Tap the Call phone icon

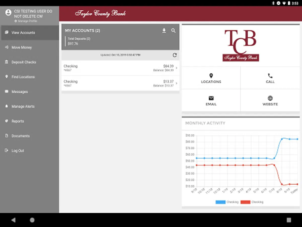click(270, 76)
